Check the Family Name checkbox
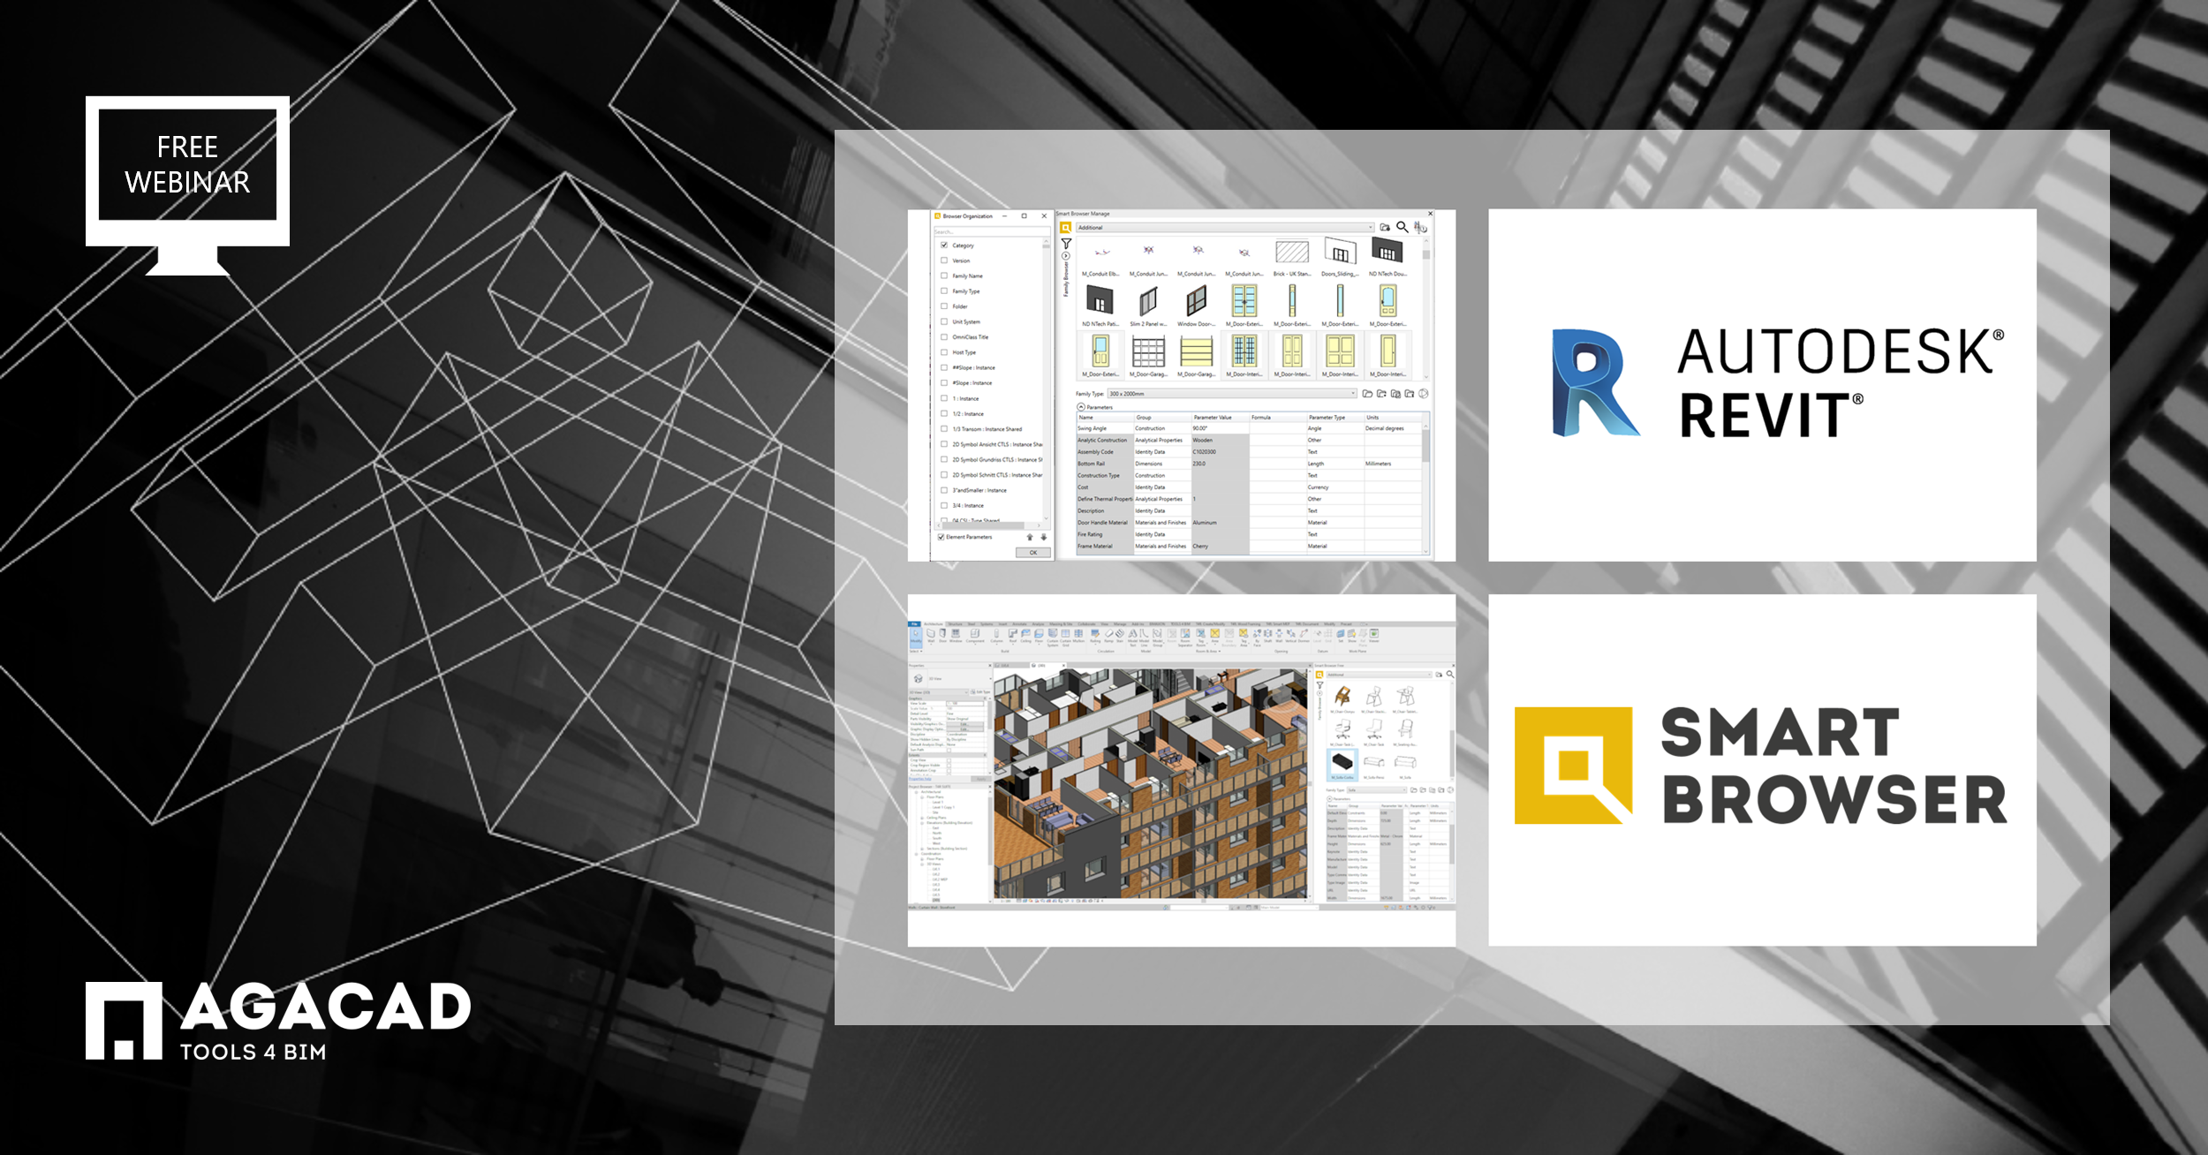The height and width of the screenshot is (1155, 2208). (x=944, y=276)
